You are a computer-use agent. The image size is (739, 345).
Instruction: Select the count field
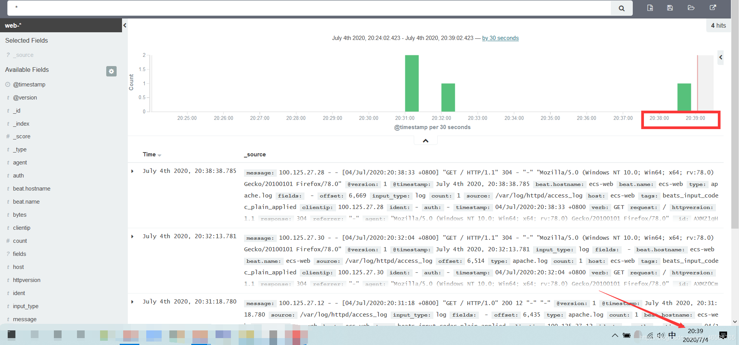pyautogui.click(x=20, y=241)
